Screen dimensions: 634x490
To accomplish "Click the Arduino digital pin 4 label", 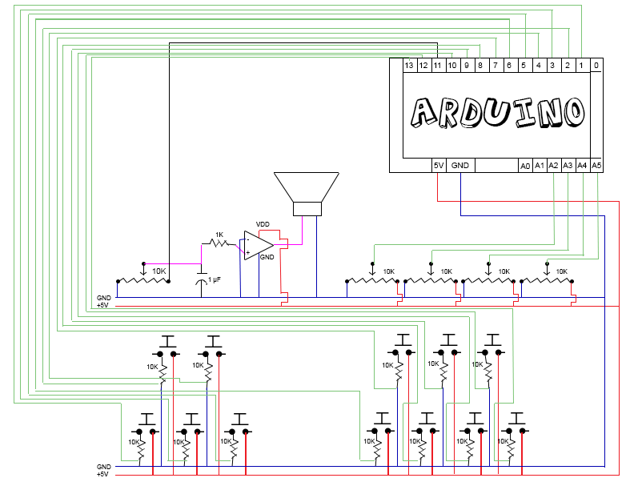I will click(538, 65).
